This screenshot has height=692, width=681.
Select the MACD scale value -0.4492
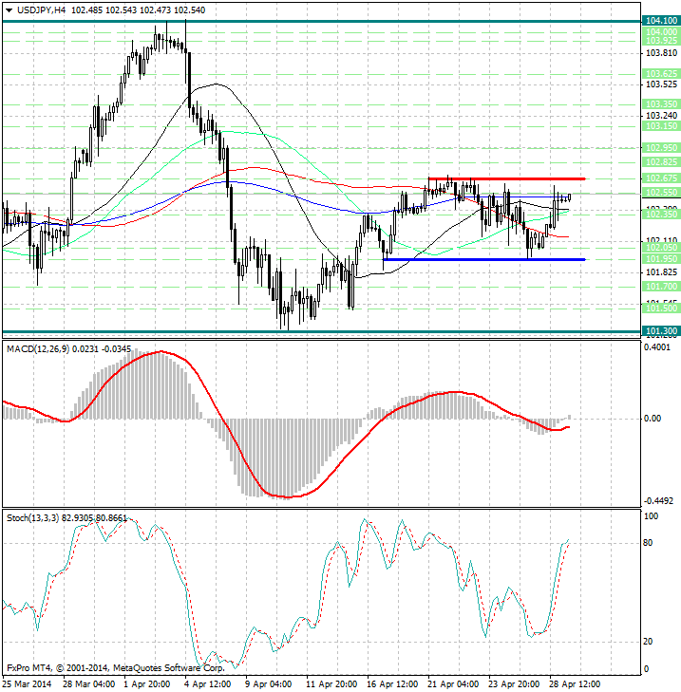click(658, 501)
